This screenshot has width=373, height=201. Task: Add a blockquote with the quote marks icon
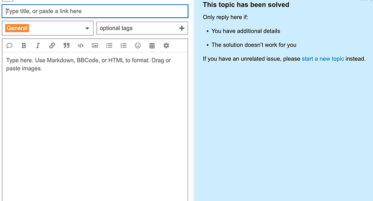pyautogui.click(x=66, y=45)
